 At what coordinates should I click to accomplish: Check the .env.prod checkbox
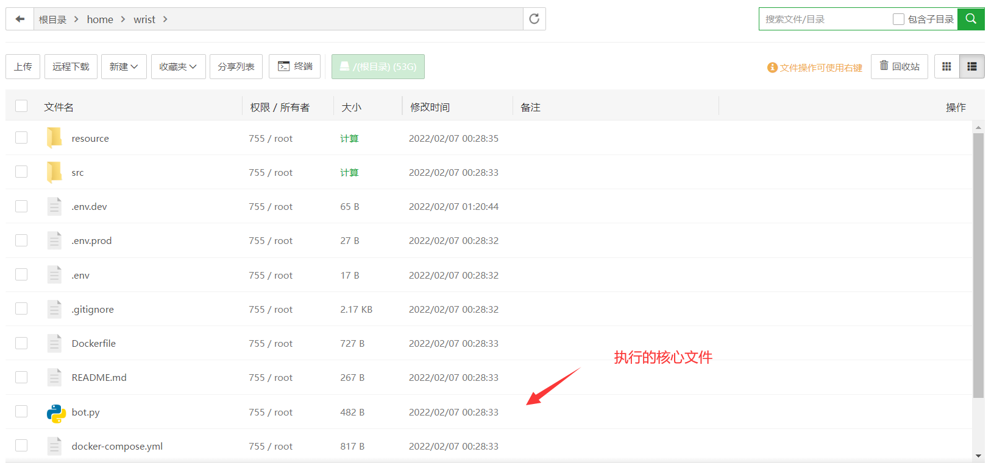tap(21, 240)
